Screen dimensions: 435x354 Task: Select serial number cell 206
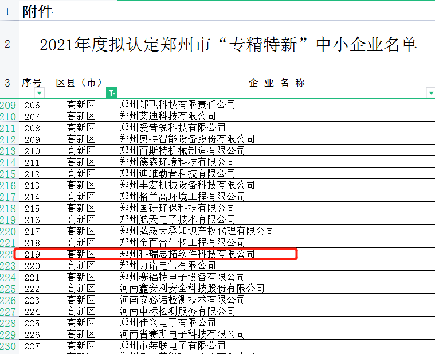(x=32, y=105)
